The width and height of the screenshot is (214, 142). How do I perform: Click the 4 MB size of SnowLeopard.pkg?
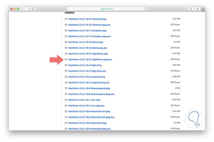[178, 88]
